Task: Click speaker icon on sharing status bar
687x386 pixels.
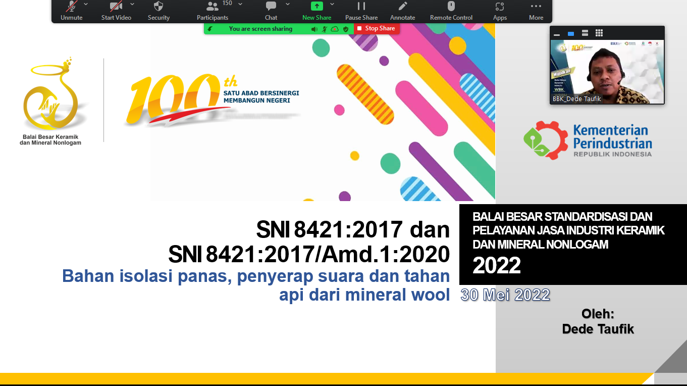Action: point(314,29)
